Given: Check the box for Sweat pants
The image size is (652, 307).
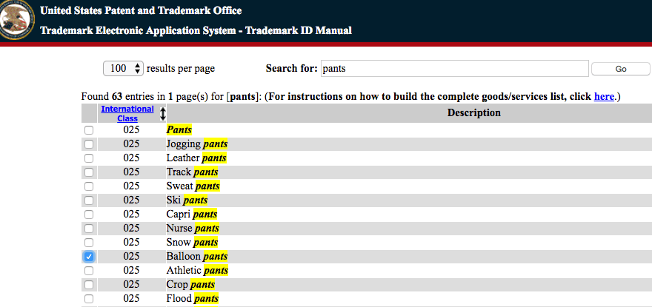Looking at the screenshot, I should (x=89, y=186).
